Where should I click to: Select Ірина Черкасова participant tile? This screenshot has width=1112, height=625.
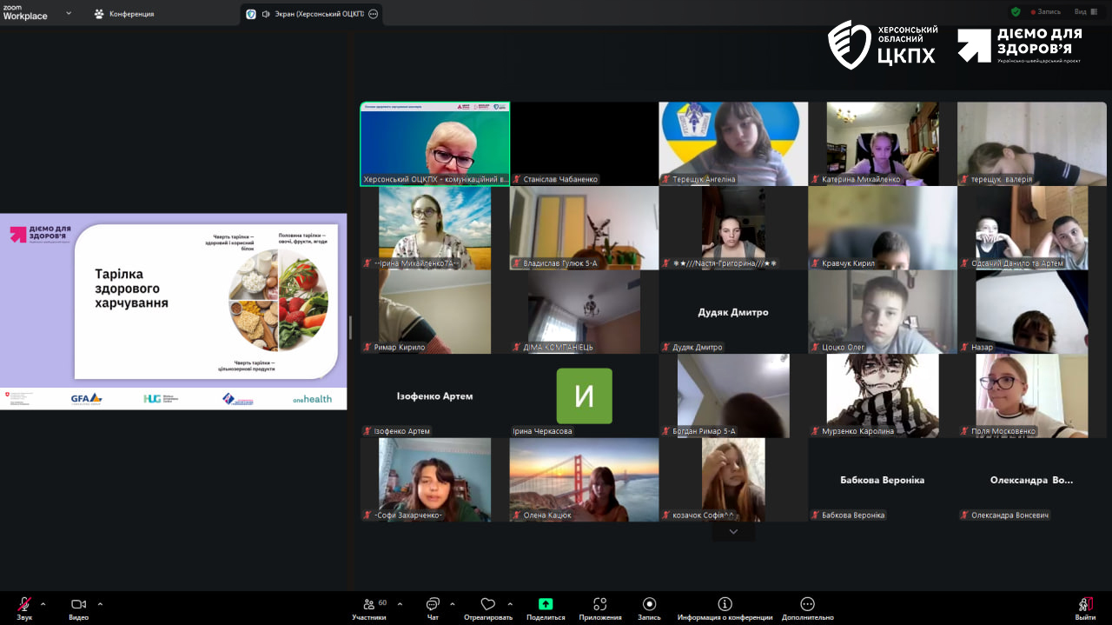584,396
